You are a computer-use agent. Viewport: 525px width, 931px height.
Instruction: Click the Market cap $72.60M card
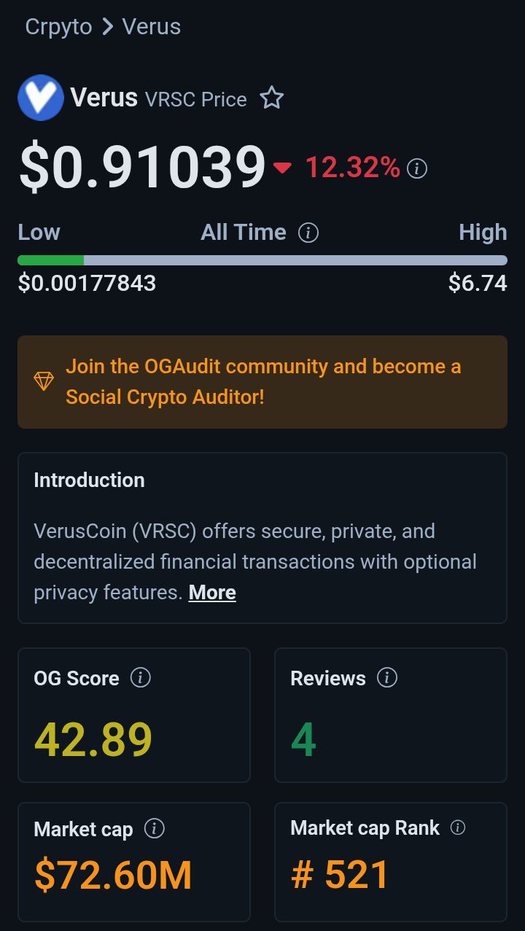tap(134, 862)
